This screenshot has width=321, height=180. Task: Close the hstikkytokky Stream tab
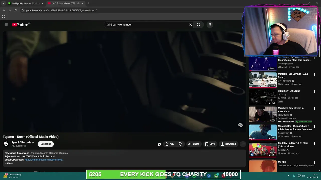tap(43, 3)
